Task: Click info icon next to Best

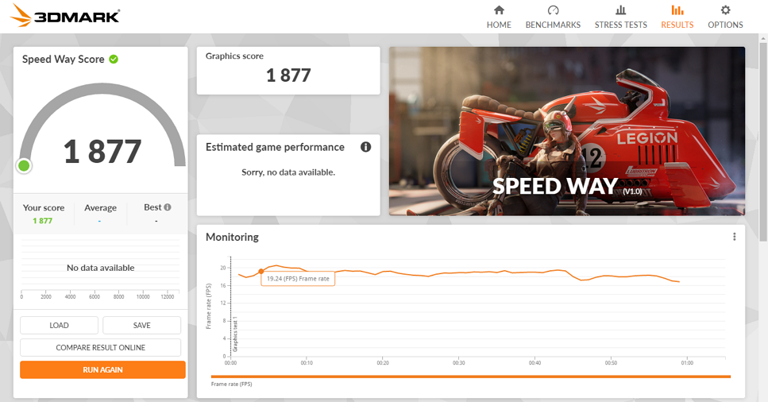Action: tap(168, 207)
